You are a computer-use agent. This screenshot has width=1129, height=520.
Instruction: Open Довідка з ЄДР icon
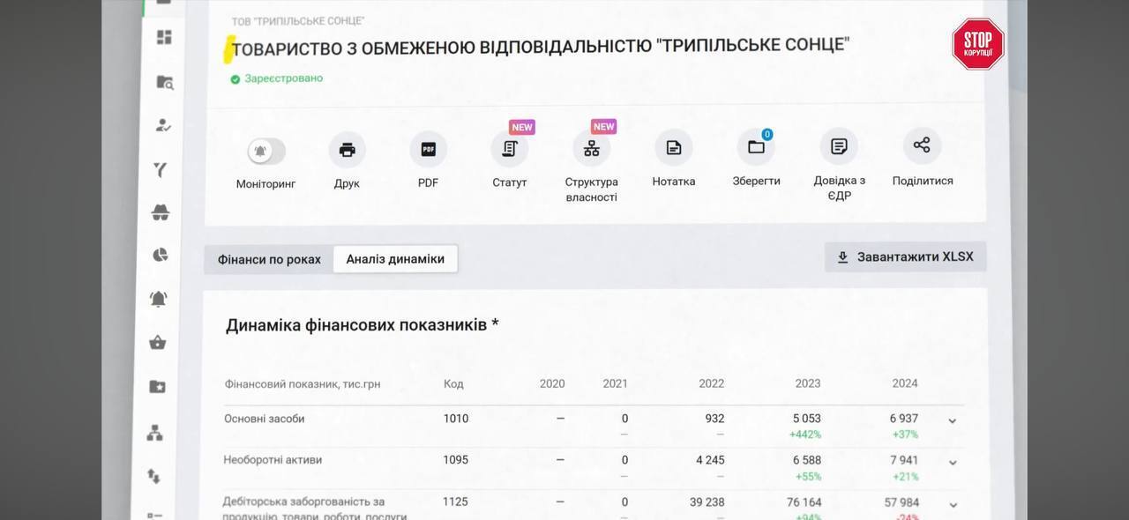coord(839,146)
